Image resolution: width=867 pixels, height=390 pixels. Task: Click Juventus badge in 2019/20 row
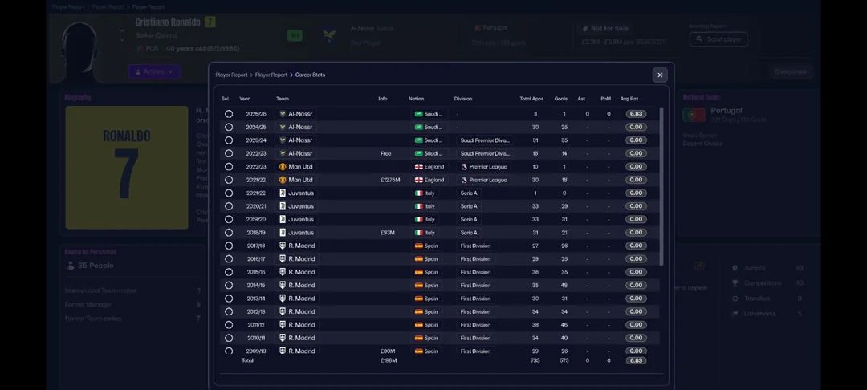(283, 219)
